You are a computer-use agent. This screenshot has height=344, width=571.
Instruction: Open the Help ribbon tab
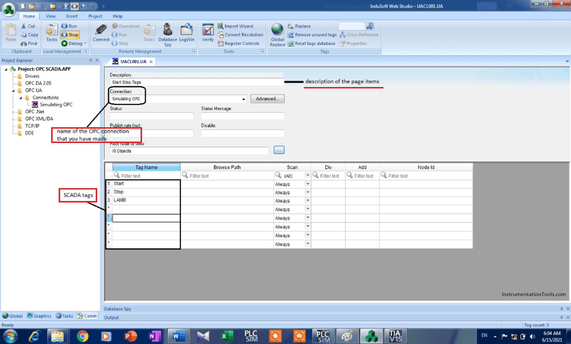117,16
